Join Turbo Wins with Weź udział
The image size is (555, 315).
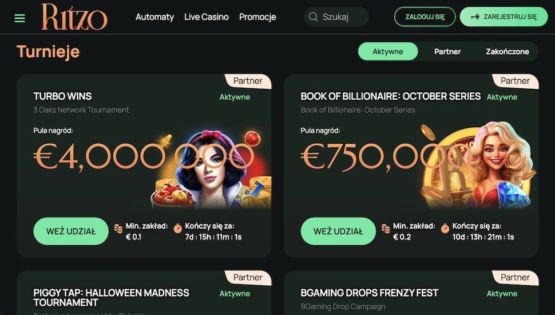pyautogui.click(x=71, y=231)
